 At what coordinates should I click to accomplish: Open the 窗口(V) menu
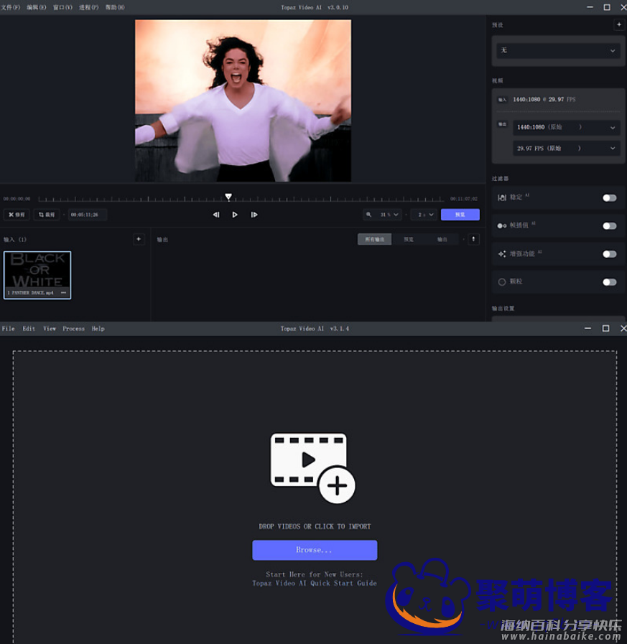62,7
